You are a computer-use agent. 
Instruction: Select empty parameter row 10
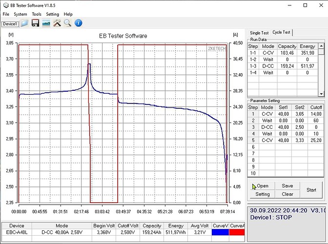tap(286, 173)
